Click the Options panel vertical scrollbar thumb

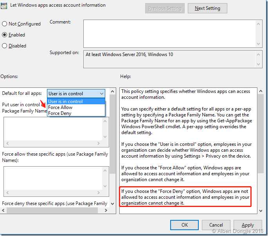pyautogui.click(x=112, y=134)
